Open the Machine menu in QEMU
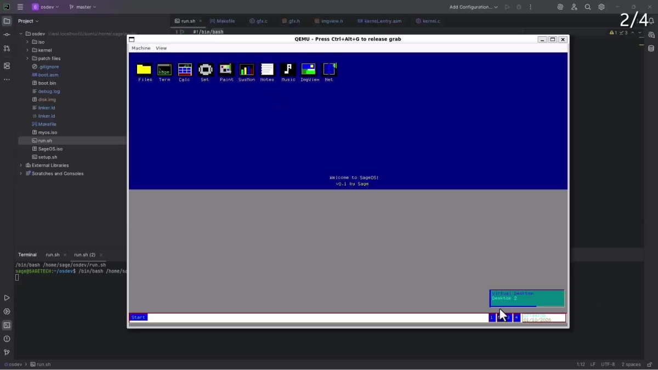The width and height of the screenshot is (658, 370). (141, 48)
